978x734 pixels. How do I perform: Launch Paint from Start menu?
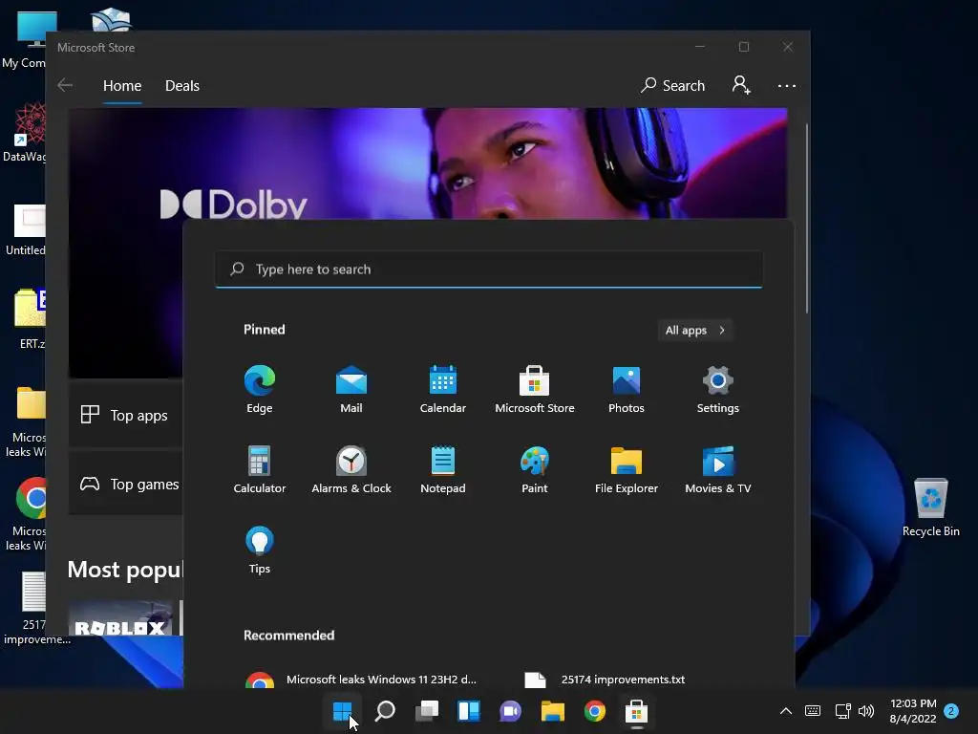coord(535,470)
